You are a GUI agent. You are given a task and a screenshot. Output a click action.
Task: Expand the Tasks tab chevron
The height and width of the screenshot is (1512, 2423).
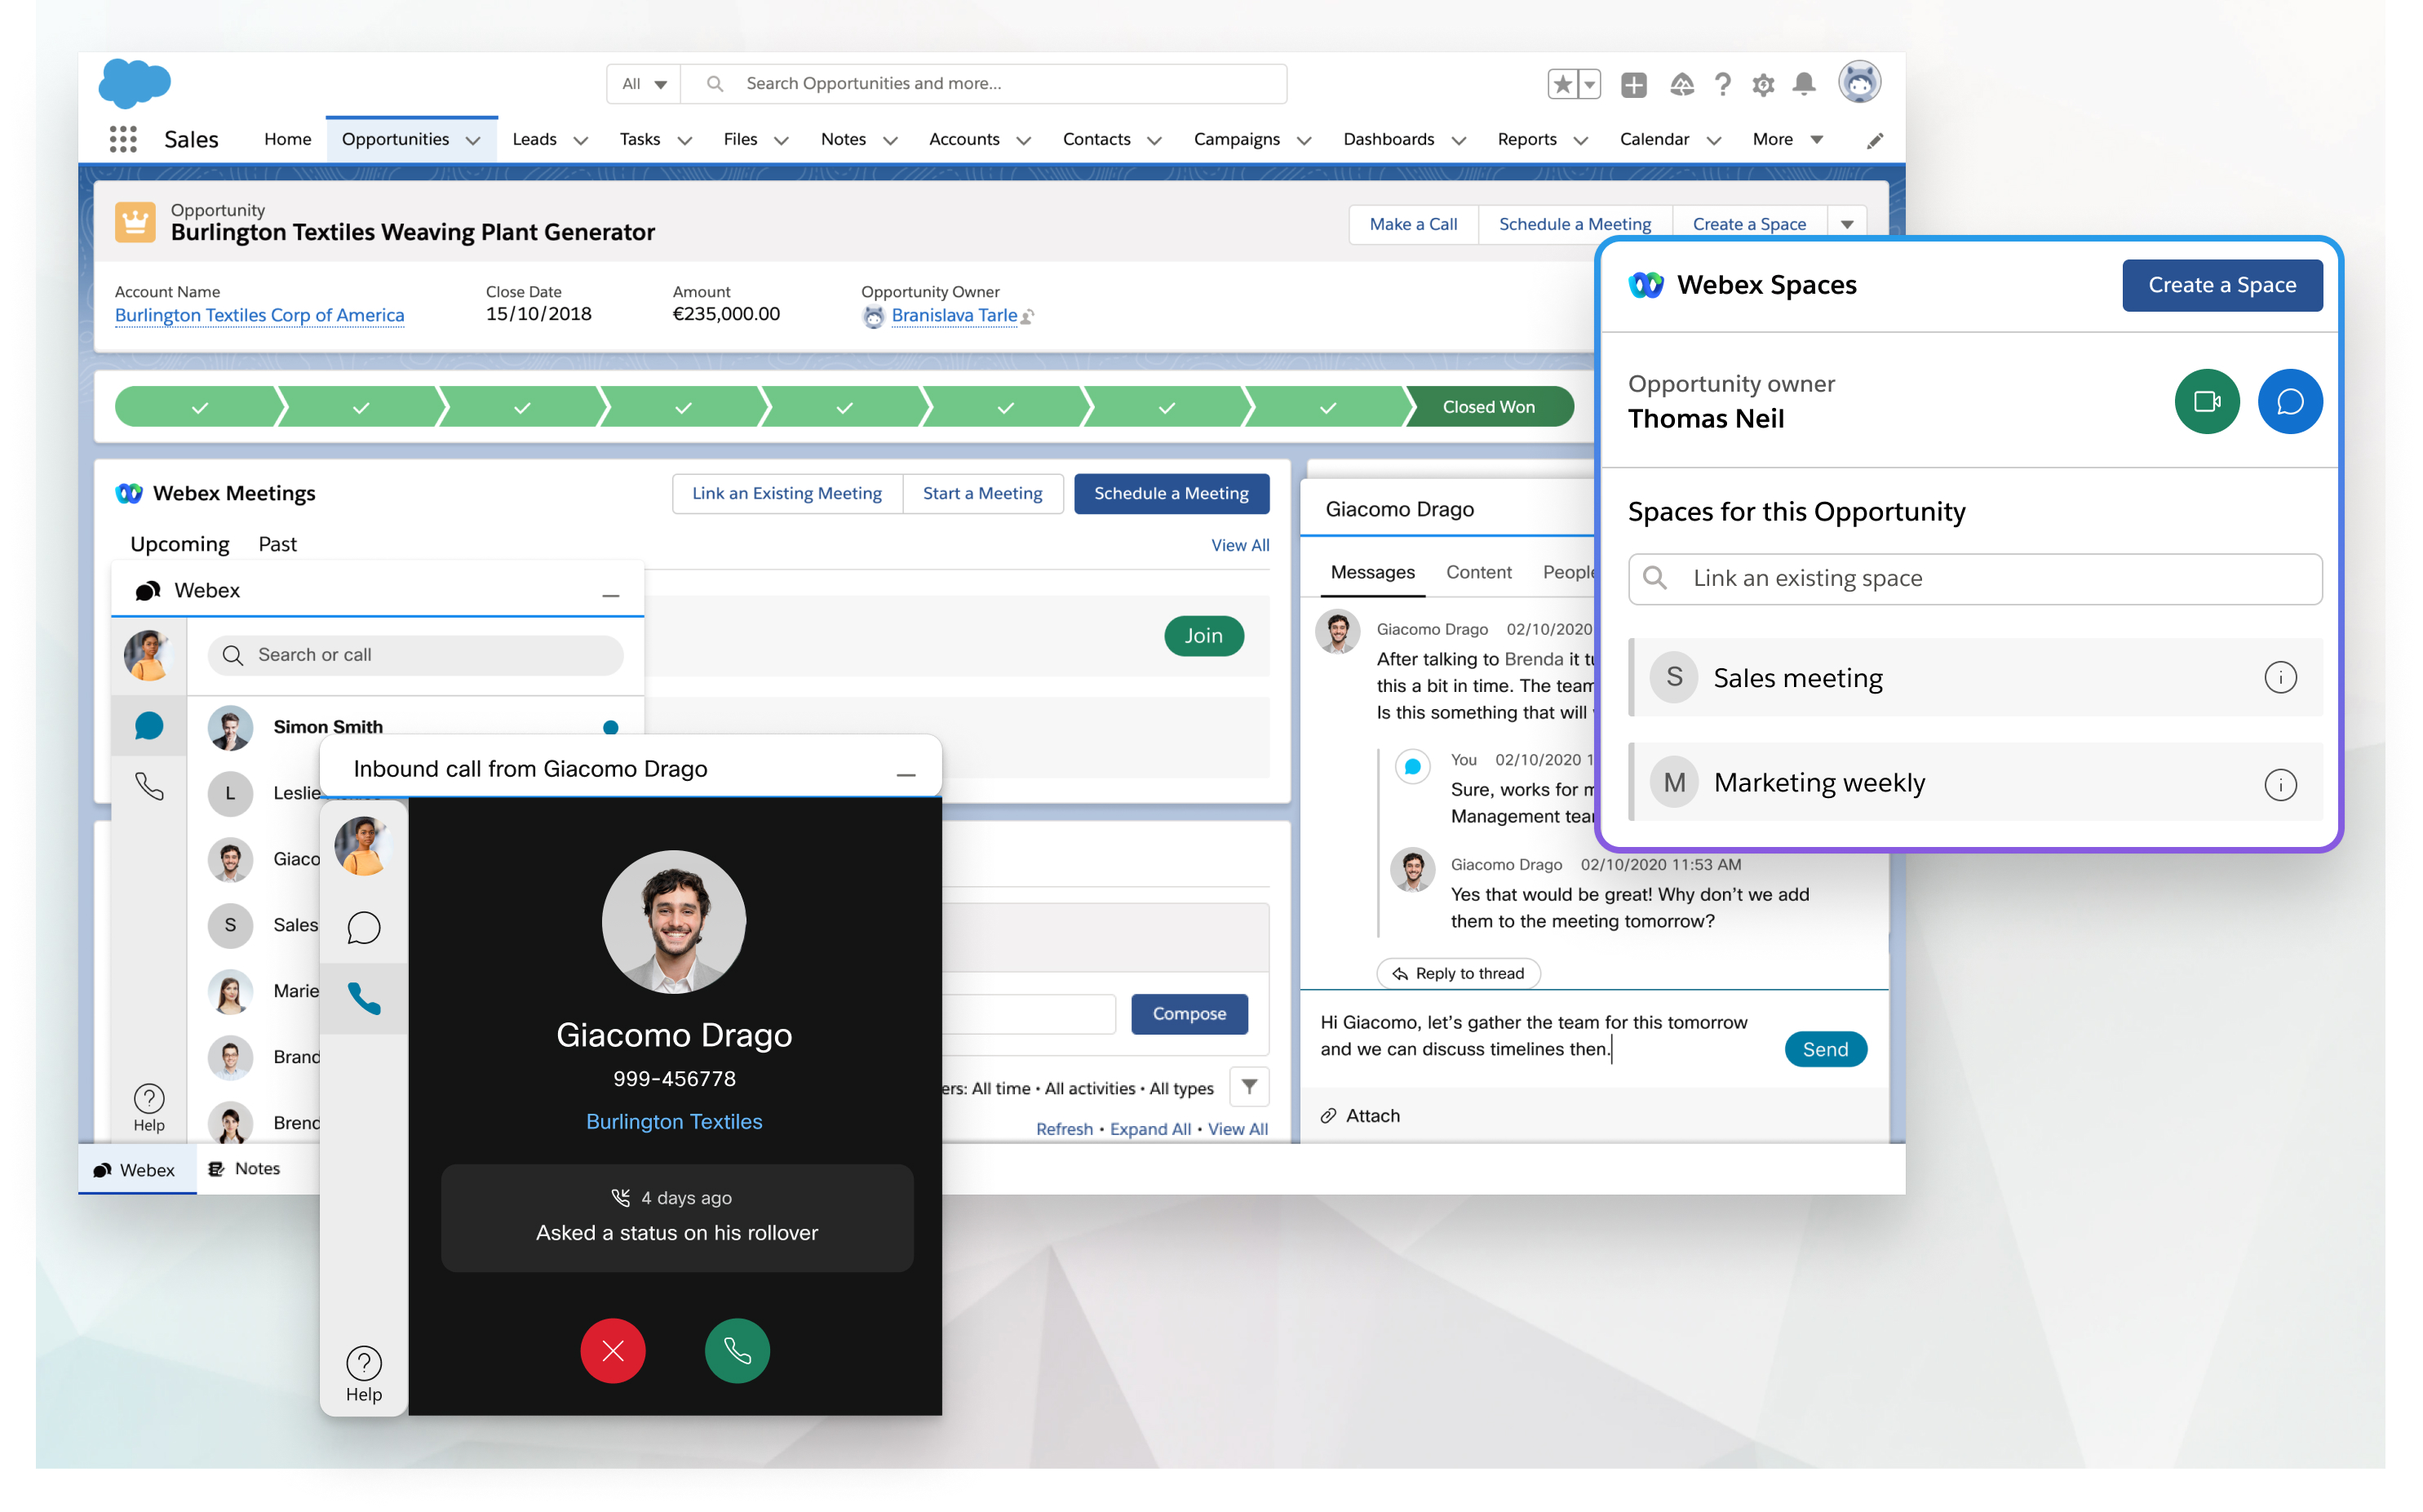(x=684, y=141)
